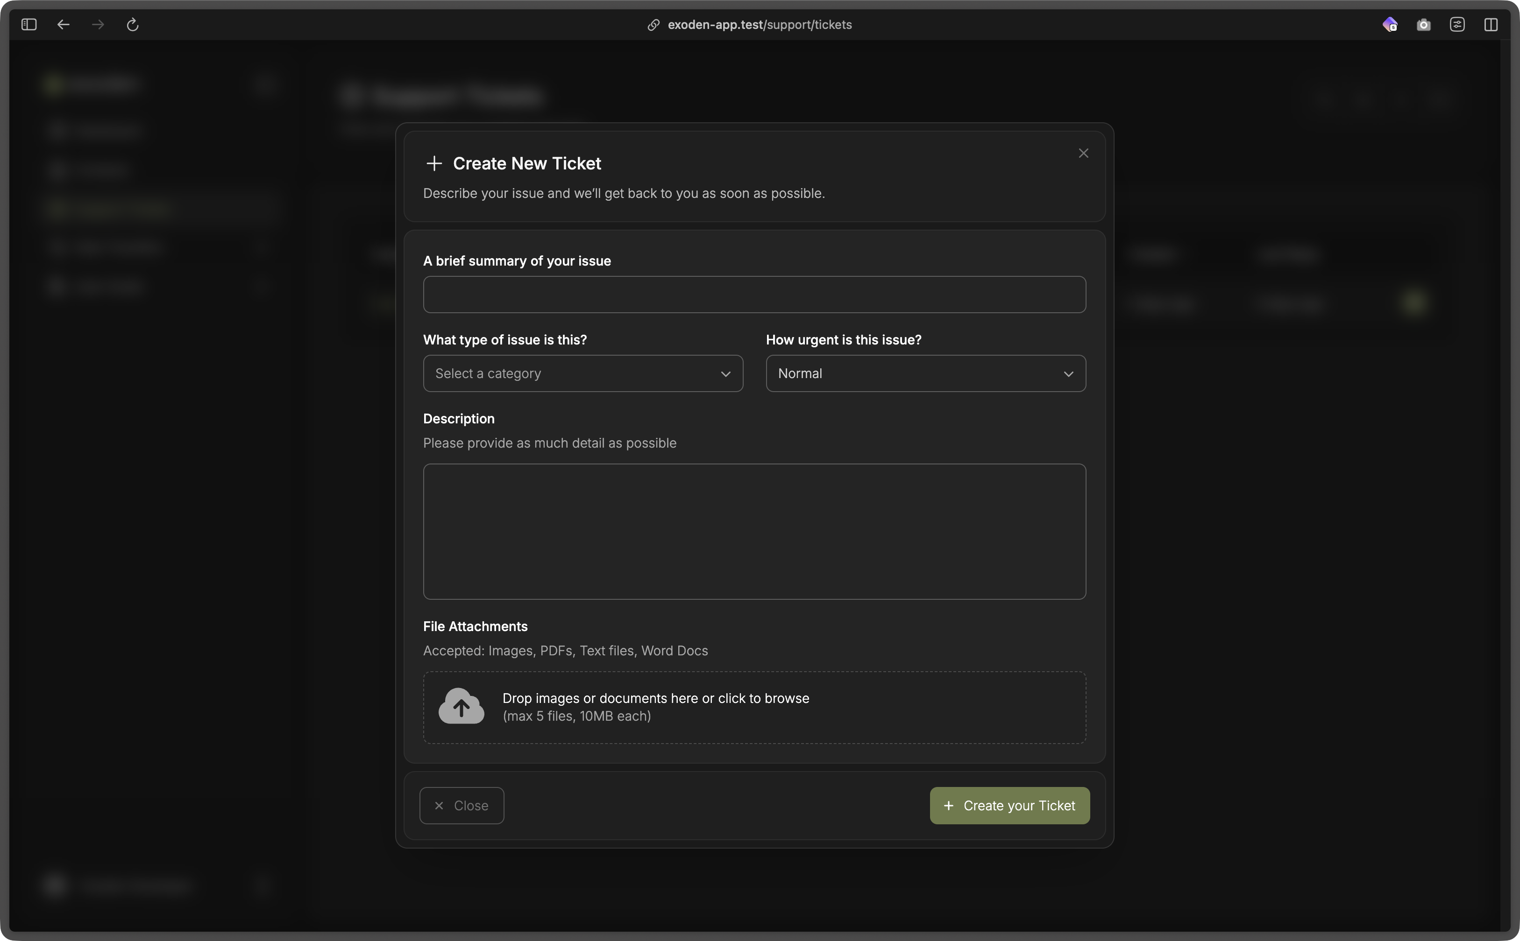Click the forward navigation arrow

point(98,25)
